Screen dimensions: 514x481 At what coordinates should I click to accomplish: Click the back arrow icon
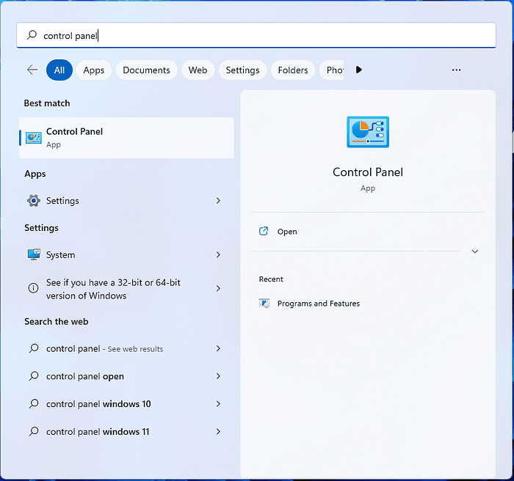pyautogui.click(x=32, y=70)
